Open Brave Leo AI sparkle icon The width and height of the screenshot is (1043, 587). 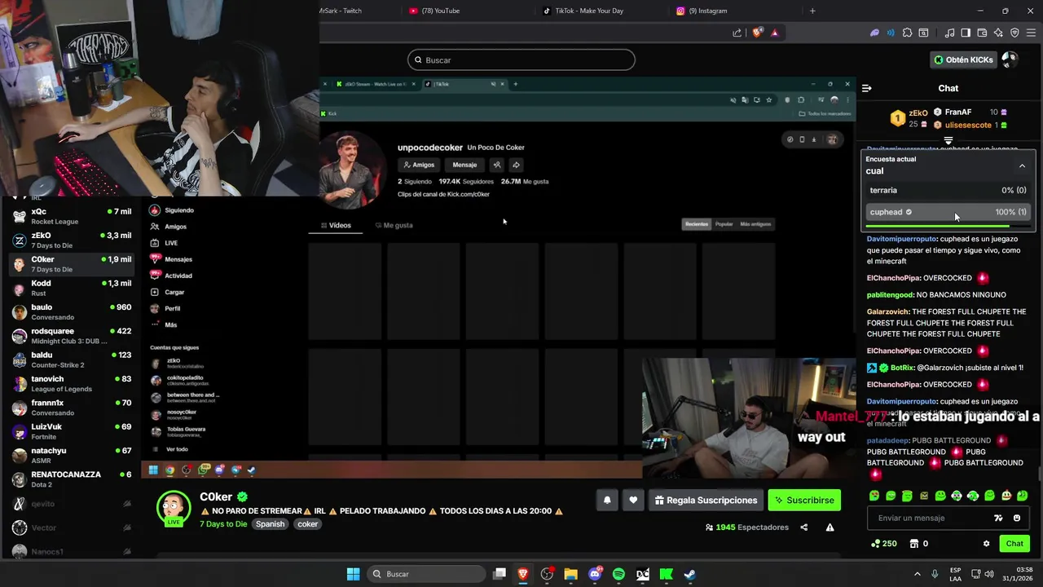pyautogui.click(x=998, y=33)
